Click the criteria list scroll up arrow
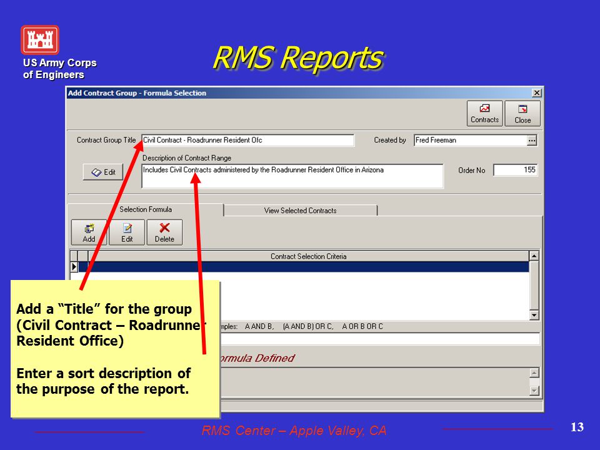This screenshot has width=600, height=450. (534, 256)
